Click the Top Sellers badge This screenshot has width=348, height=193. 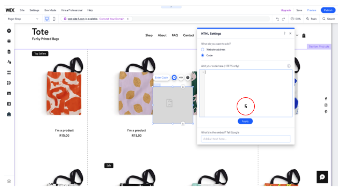[x=40, y=54]
